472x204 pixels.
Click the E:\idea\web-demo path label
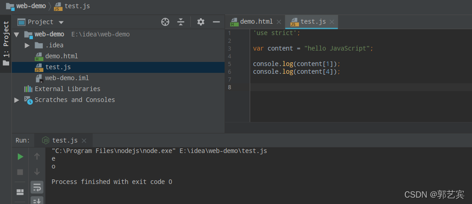[100, 35]
